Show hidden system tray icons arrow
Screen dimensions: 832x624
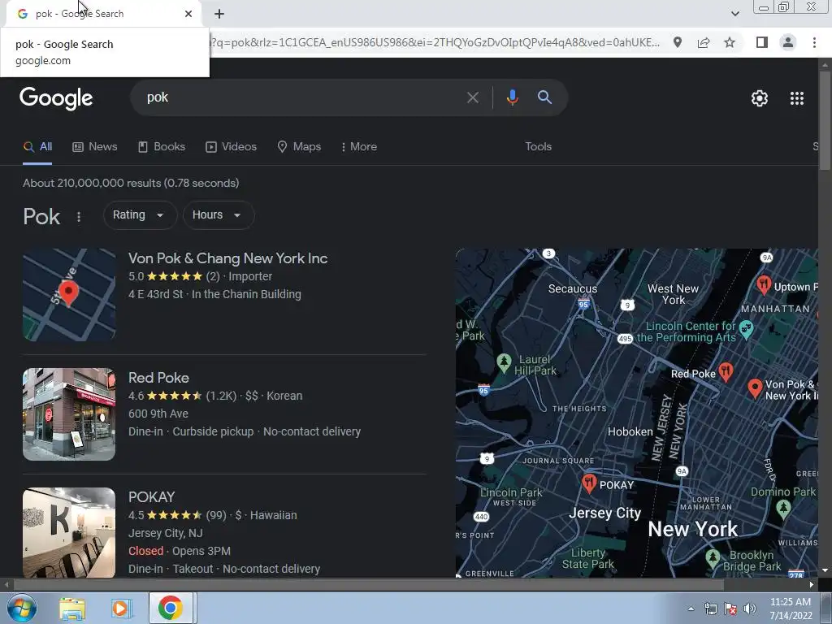(691, 609)
